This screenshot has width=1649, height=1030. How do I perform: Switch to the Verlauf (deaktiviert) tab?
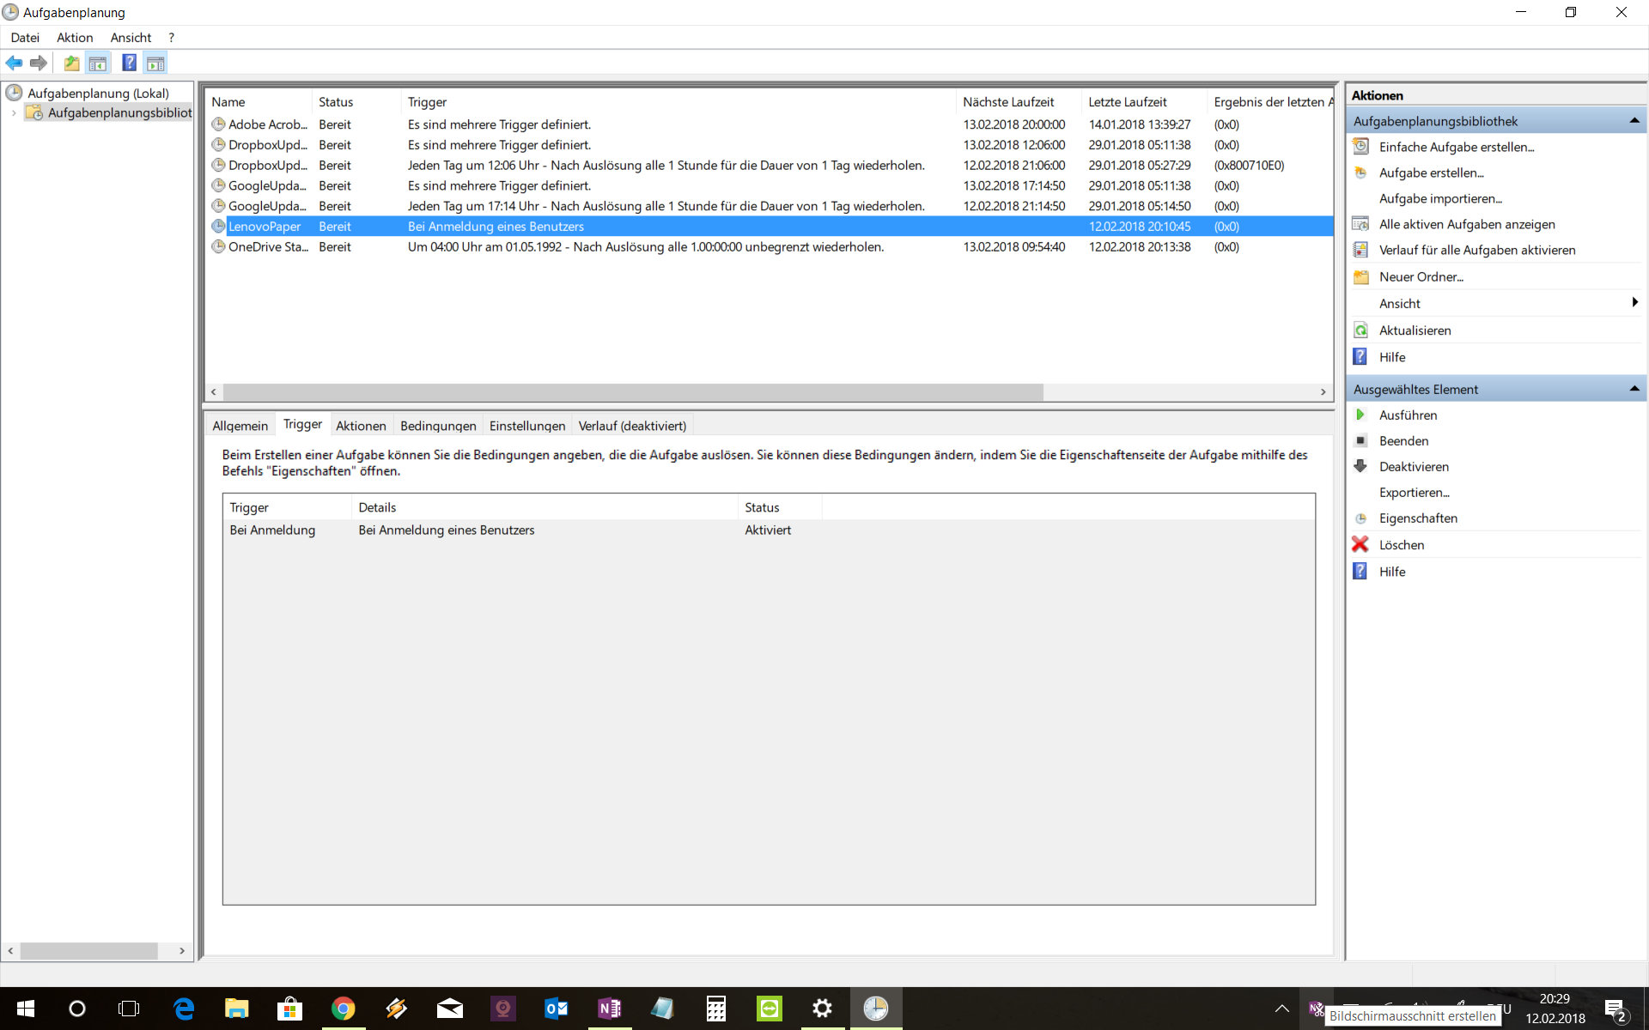tap(632, 426)
